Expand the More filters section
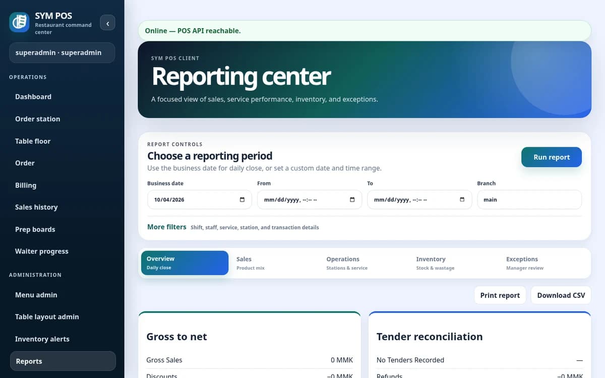 (167, 227)
